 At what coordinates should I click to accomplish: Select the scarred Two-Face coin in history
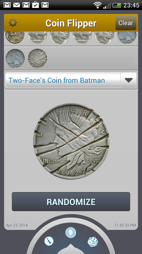[x=38, y=58]
